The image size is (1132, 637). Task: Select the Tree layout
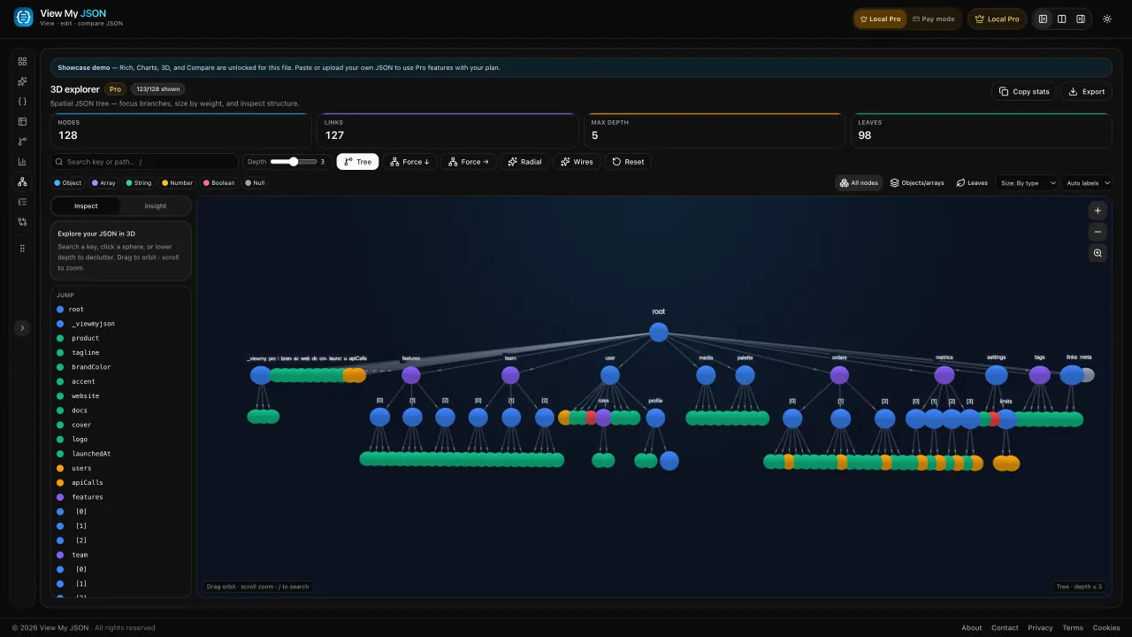[358, 162]
